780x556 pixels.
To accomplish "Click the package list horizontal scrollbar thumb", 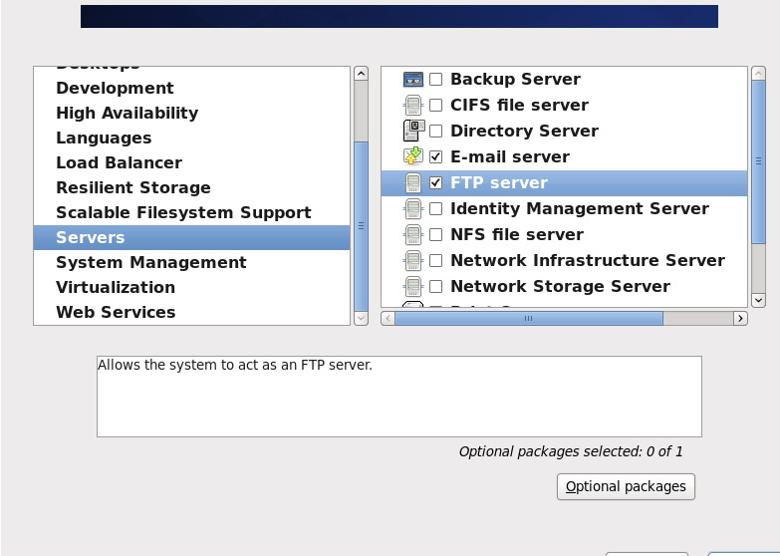I will pyautogui.click(x=529, y=318).
